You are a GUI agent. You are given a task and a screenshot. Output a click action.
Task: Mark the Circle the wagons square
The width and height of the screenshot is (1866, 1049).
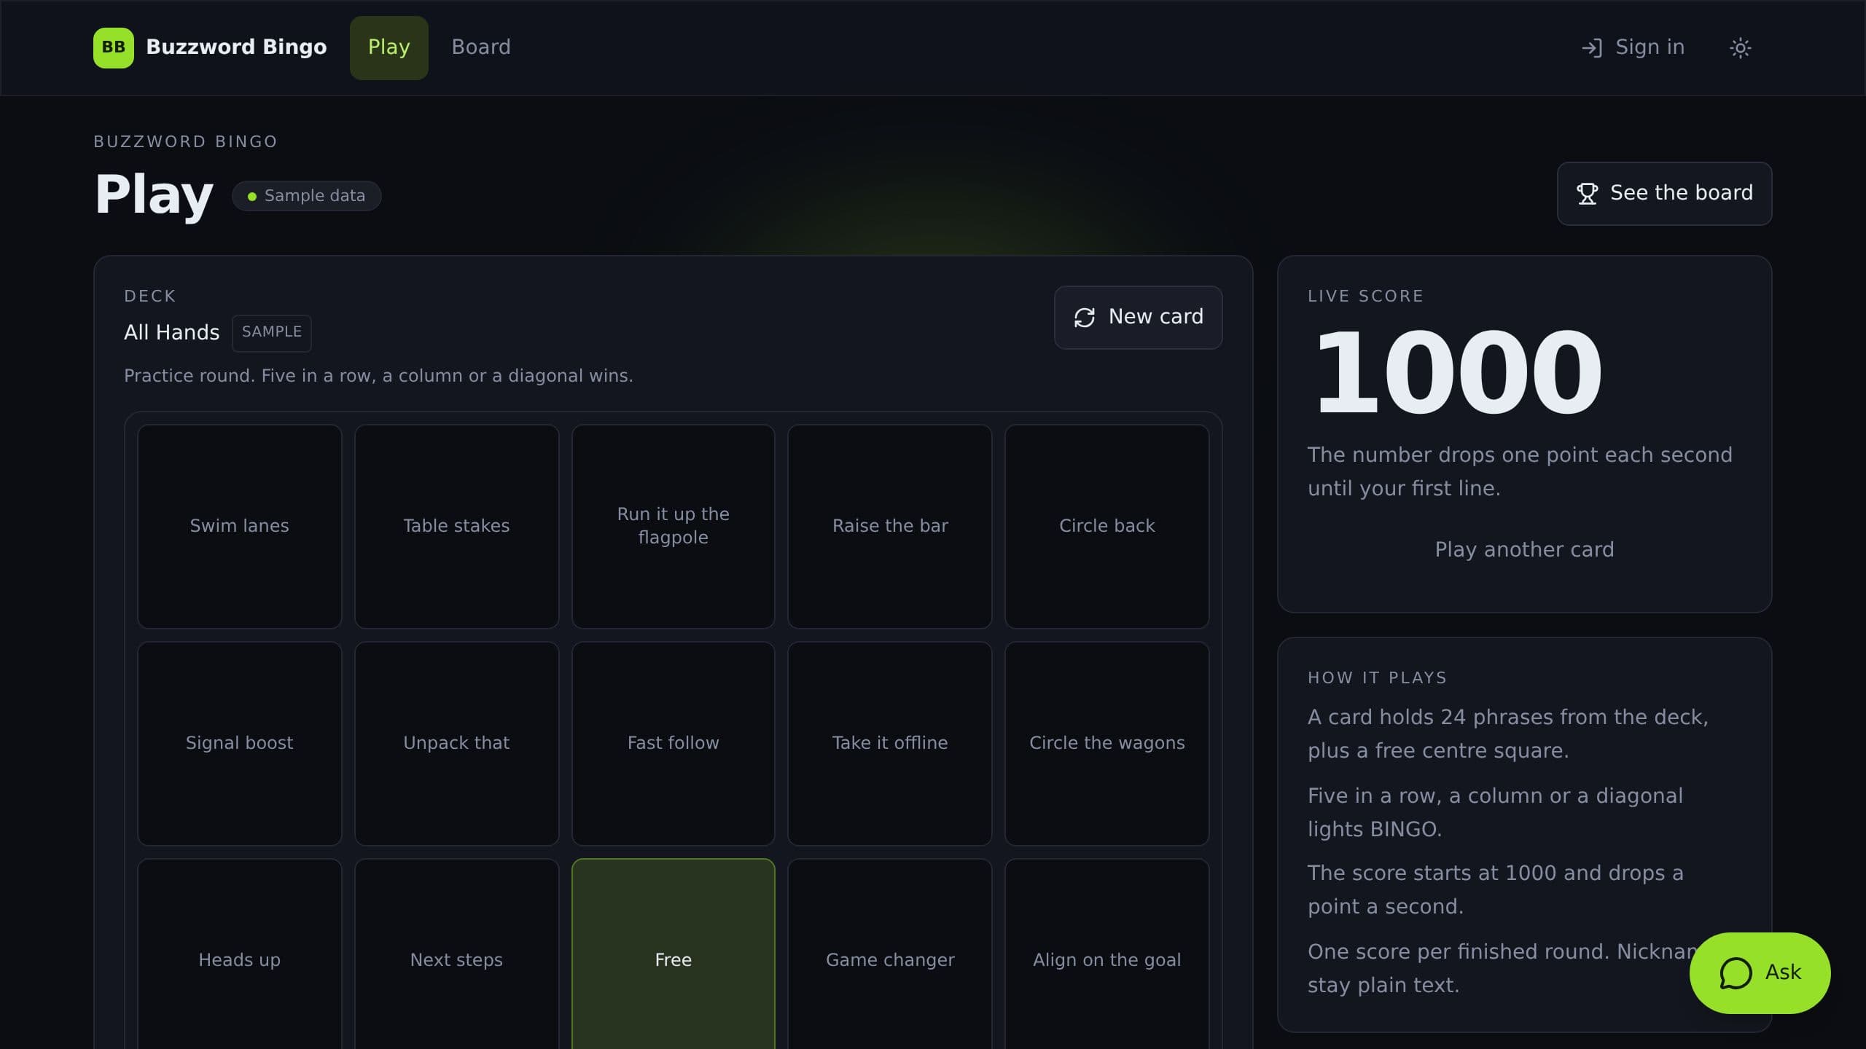tap(1106, 743)
